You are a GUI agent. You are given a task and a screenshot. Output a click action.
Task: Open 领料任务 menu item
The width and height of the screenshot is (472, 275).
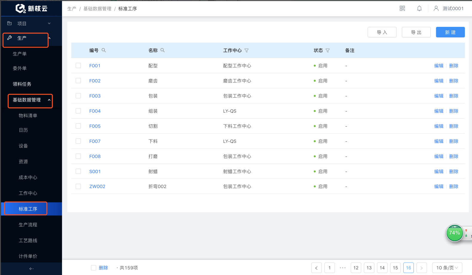(22, 84)
